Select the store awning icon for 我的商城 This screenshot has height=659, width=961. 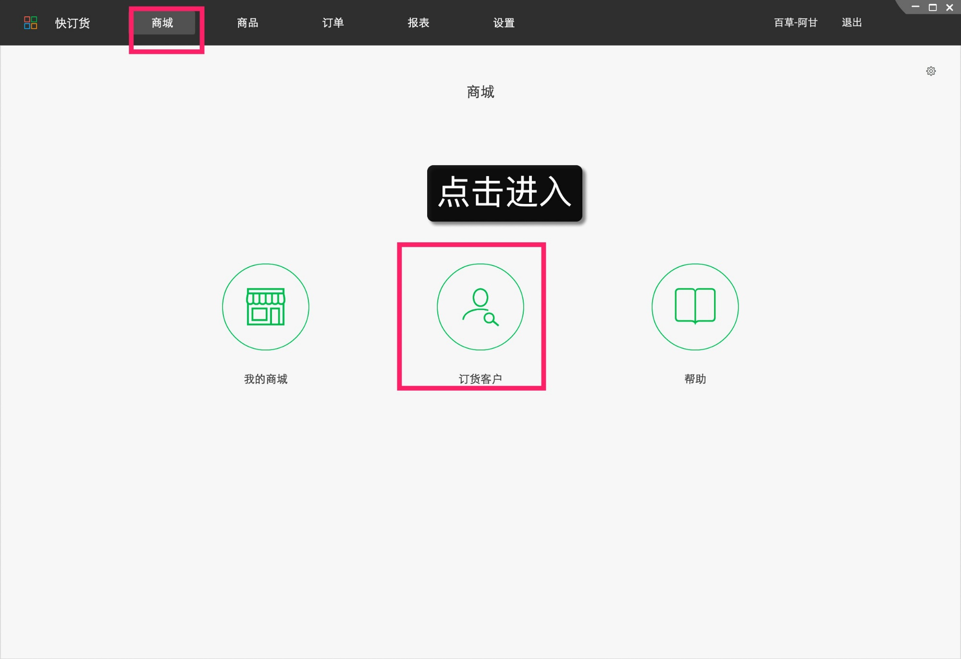click(265, 298)
